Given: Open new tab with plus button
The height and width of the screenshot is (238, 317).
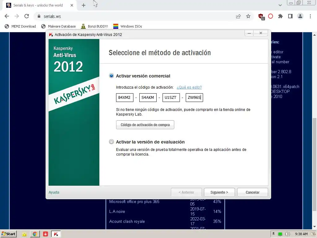Looking at the screenshot, I should coord(84,6).
